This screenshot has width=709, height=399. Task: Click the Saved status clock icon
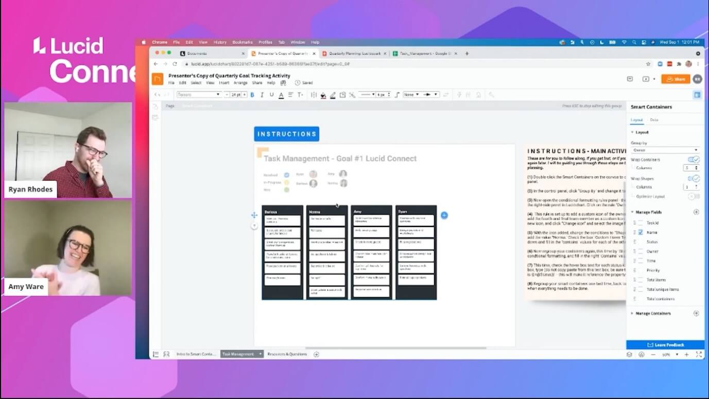click(x=298, y=83)
